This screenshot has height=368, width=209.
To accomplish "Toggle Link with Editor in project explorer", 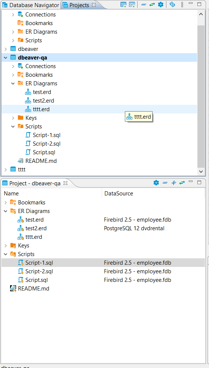I will click(182, 183).
